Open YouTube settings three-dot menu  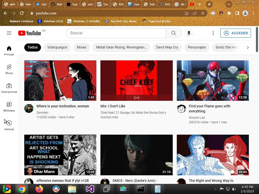(213, 33)
